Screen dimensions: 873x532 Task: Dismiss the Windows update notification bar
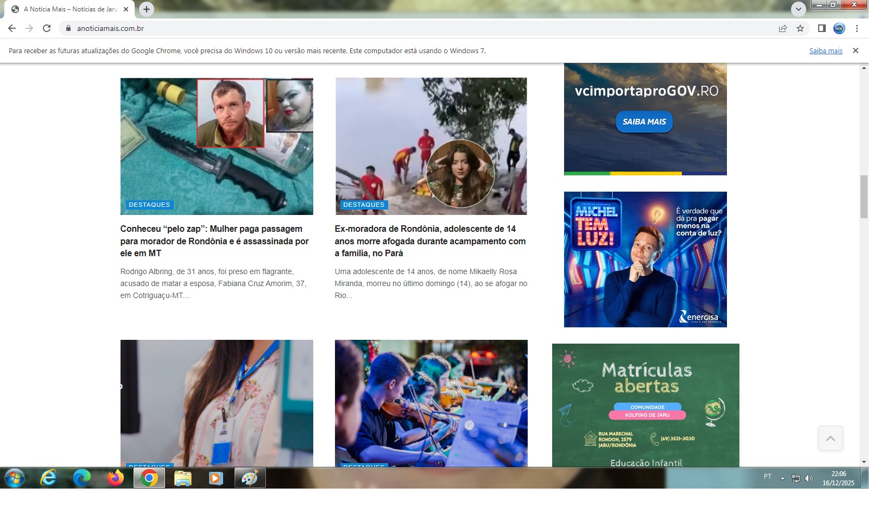pyautogui.click(x=856, y=50)
